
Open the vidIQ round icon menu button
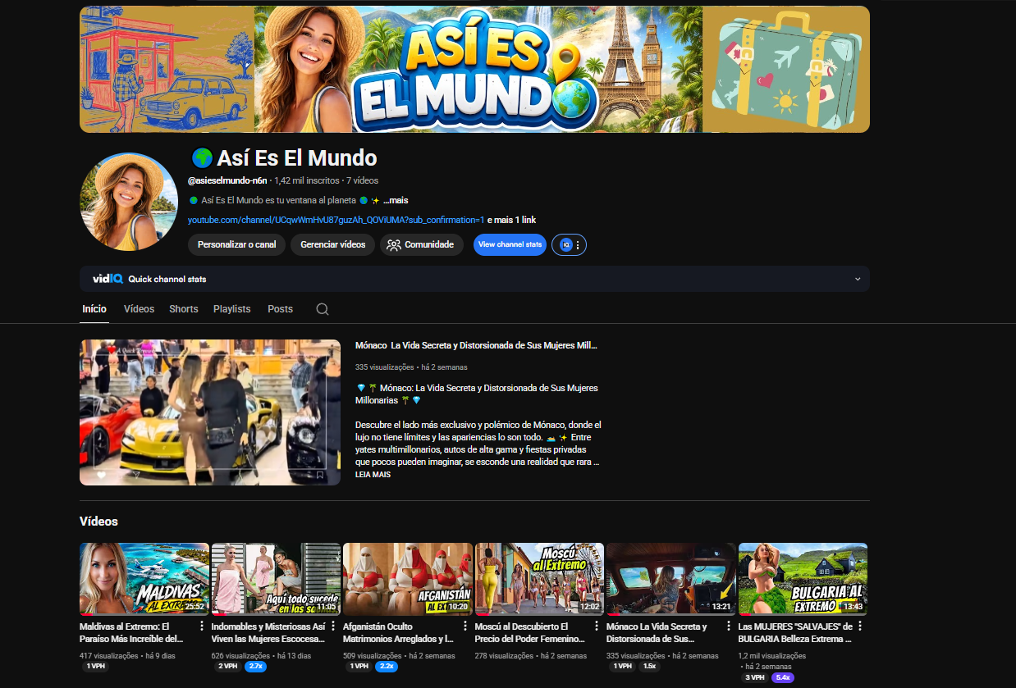click(x=570, y=244)
